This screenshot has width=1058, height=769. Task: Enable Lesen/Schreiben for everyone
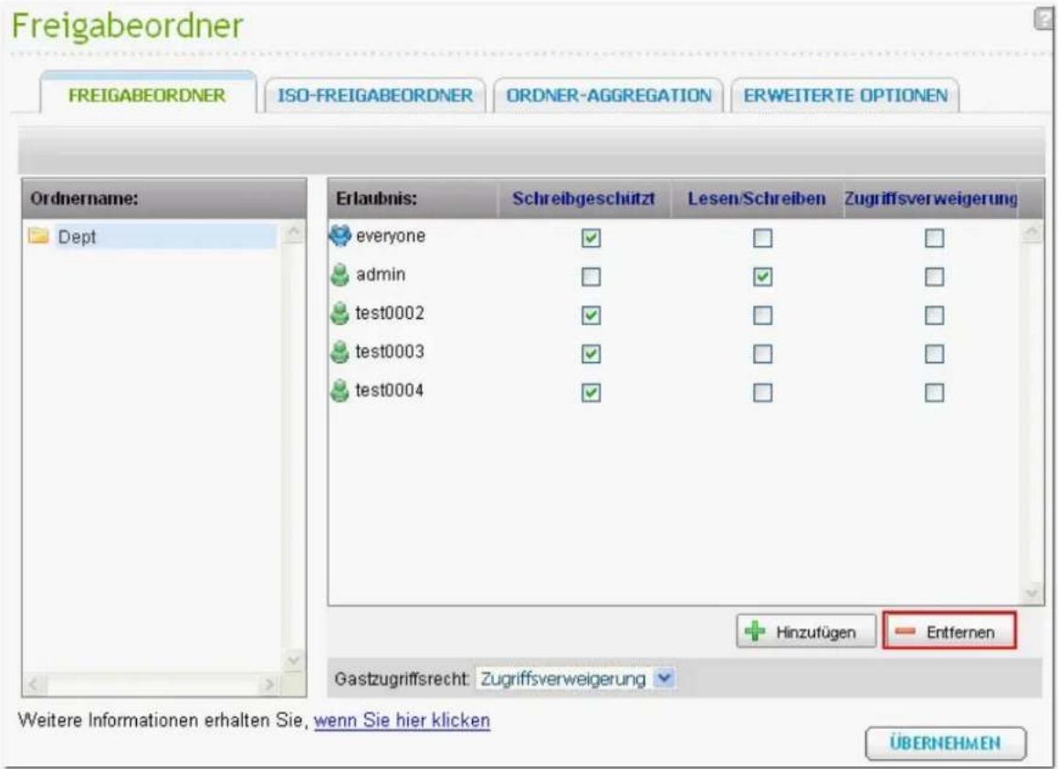coord(762,237)
